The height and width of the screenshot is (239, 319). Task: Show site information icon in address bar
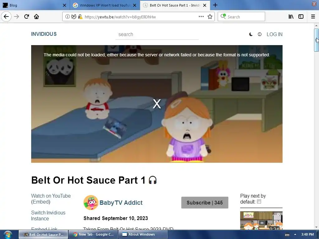[67, 17]
